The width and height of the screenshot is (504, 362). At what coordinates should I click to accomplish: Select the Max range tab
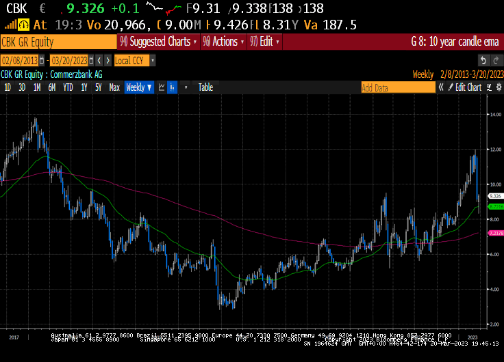point(114,87)
